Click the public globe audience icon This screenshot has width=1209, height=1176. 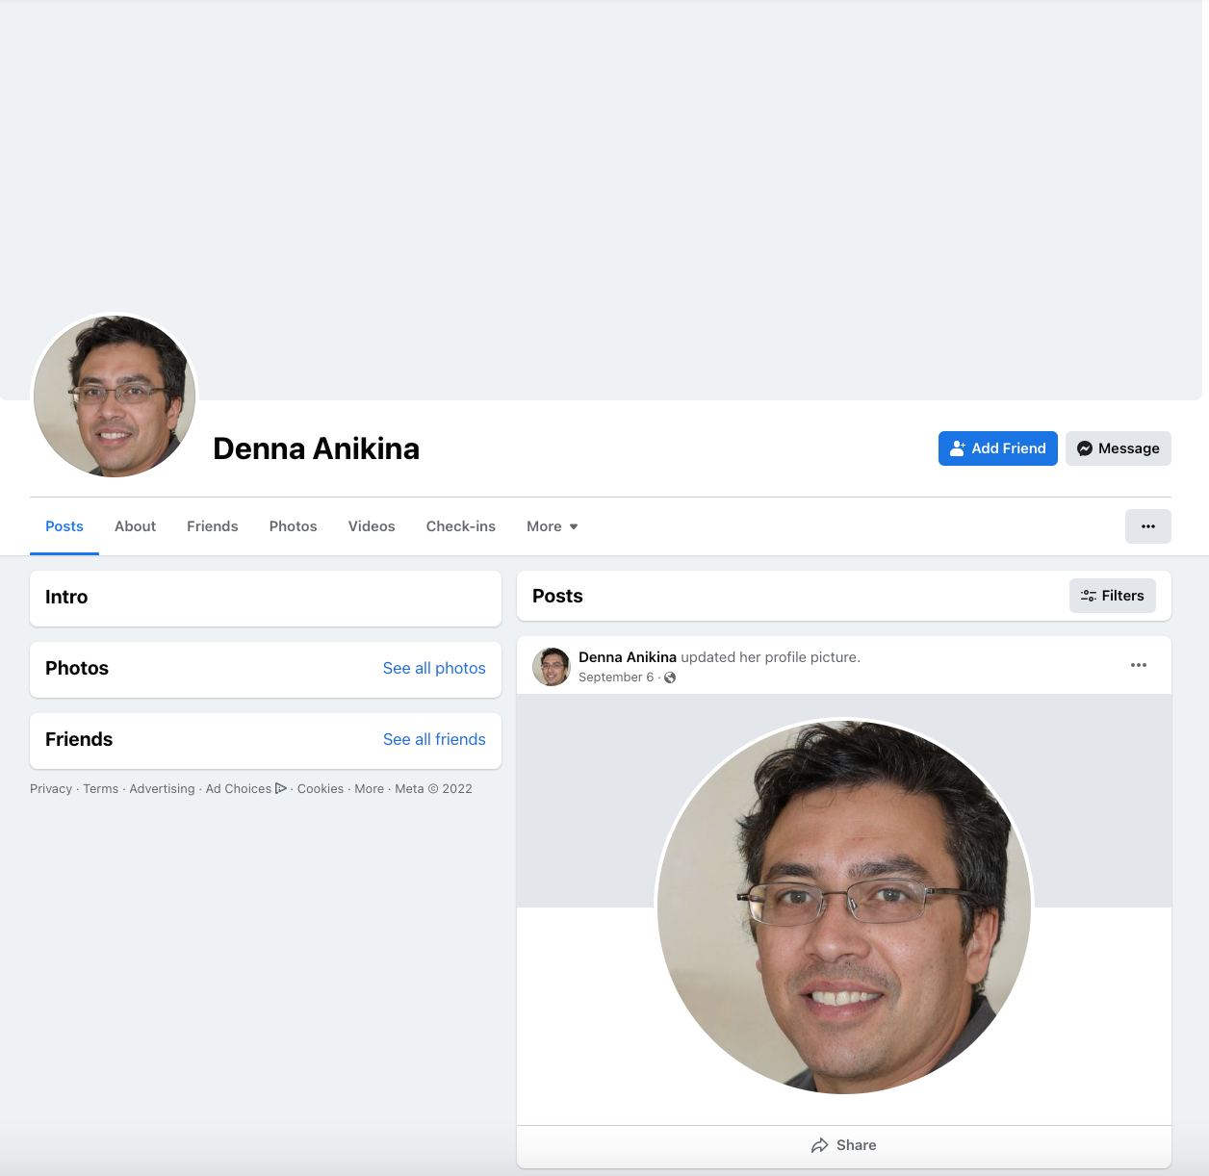tap(670, 677)
